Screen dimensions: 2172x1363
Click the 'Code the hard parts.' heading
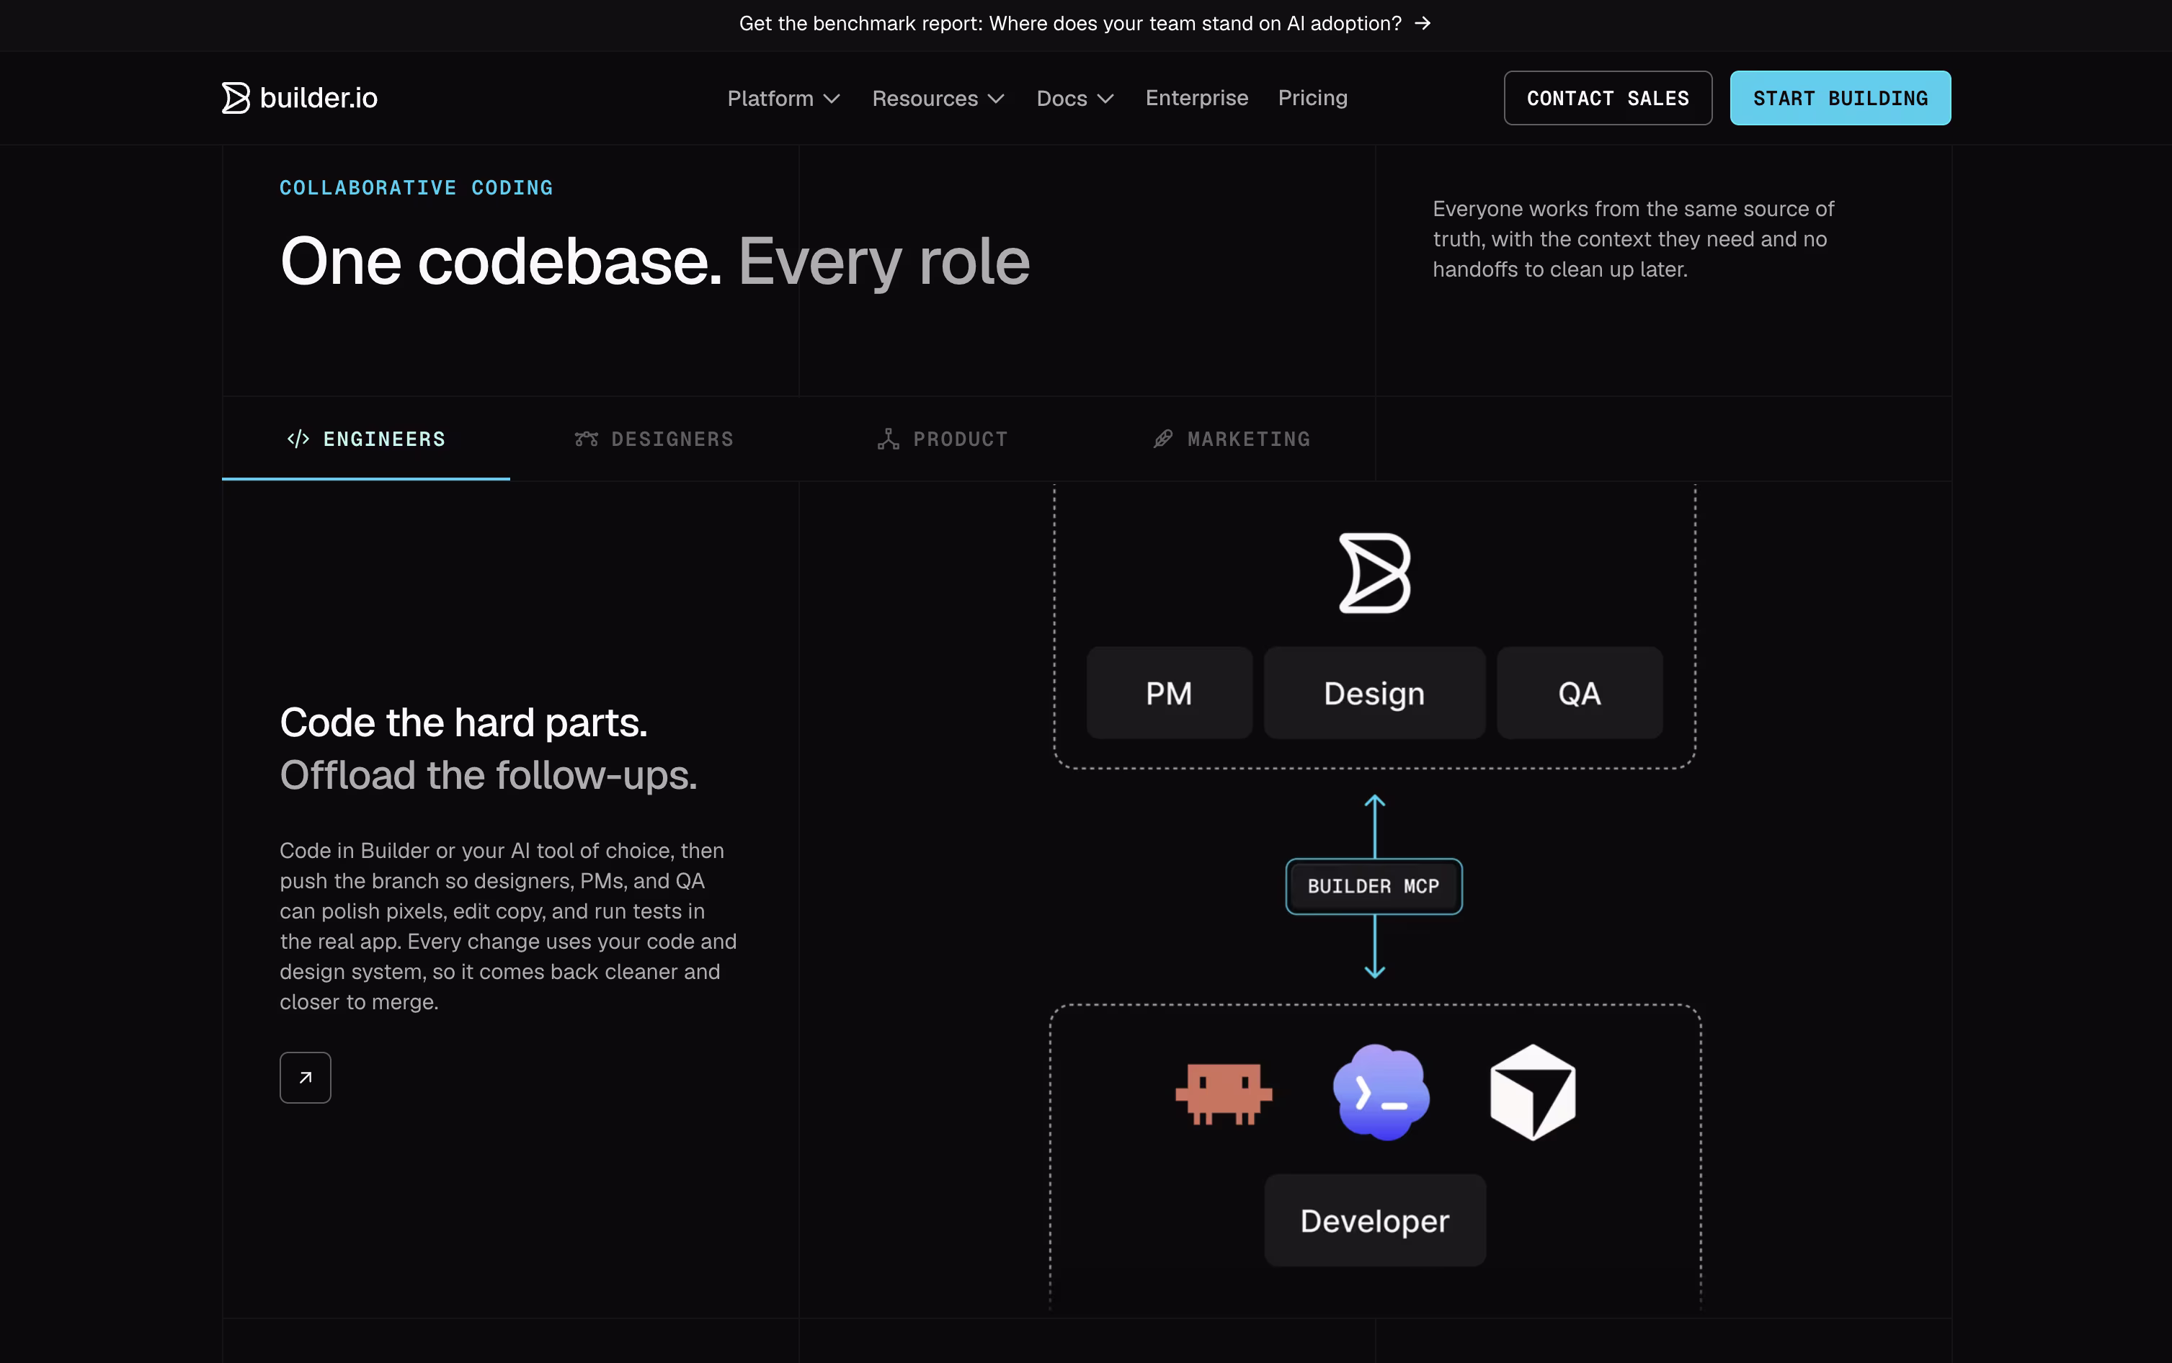coord(463,723)
